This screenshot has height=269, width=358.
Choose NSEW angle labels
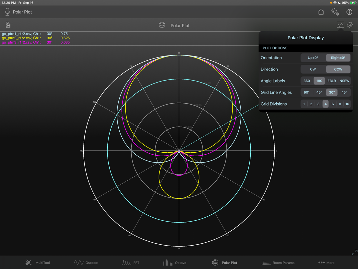pos(344,81)
